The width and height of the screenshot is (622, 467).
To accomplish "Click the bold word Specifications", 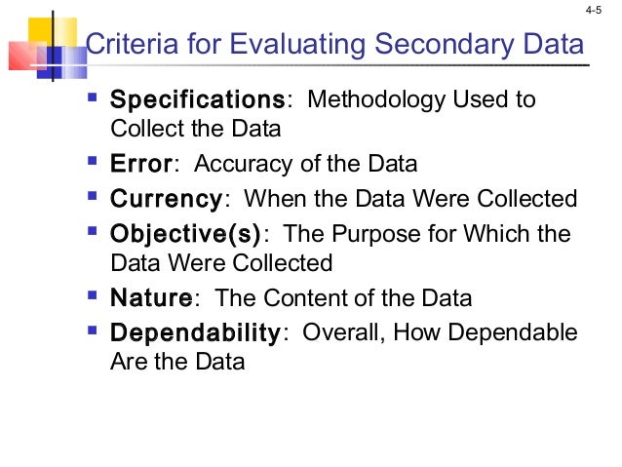I will coord(198,99).
